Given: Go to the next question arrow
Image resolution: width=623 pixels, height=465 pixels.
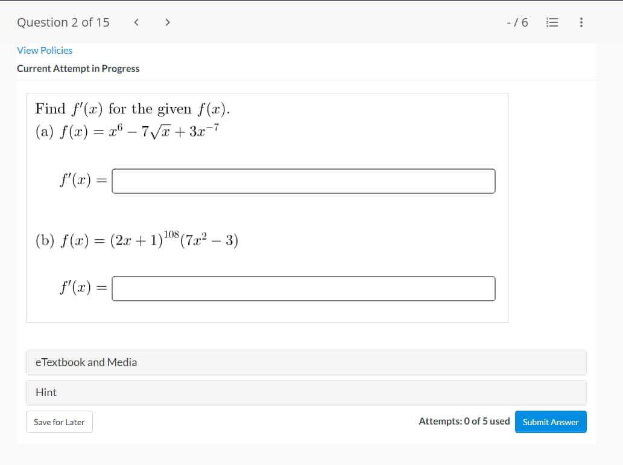Looking at the screenshot, I should [167, 22].
